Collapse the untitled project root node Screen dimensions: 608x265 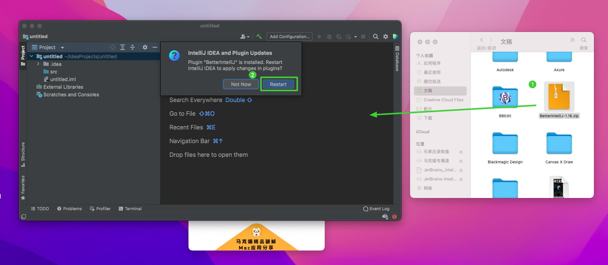(x=32, y=56)
